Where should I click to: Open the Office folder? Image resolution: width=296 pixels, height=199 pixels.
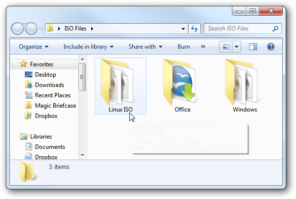point(183,86)
